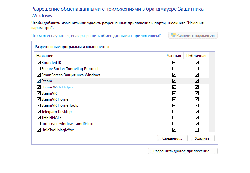Enable torrserver-windows-amd64.exe app checkbox
This screenshot has height=173, width=250.
pos(39,124)
